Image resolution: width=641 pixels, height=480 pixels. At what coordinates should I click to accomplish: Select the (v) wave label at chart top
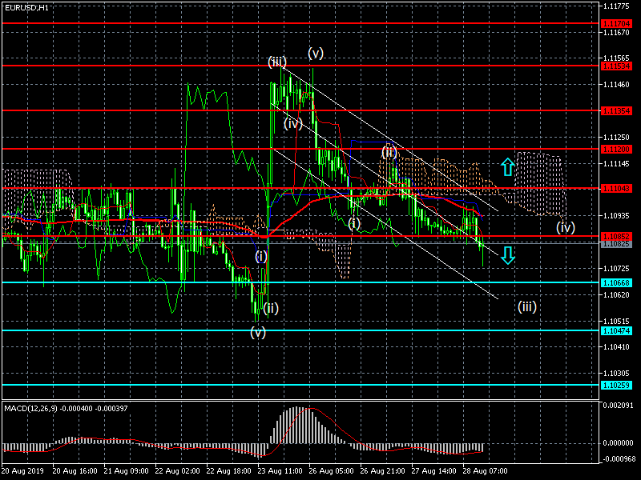coord(316,54)
